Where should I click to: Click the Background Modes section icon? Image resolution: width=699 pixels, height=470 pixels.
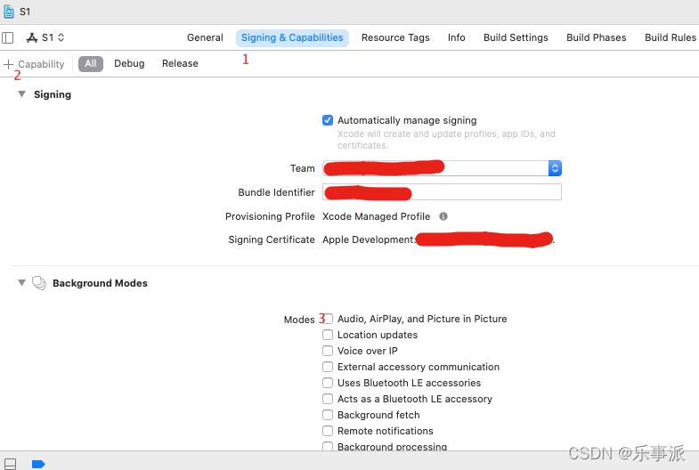[x=39, y=283]
